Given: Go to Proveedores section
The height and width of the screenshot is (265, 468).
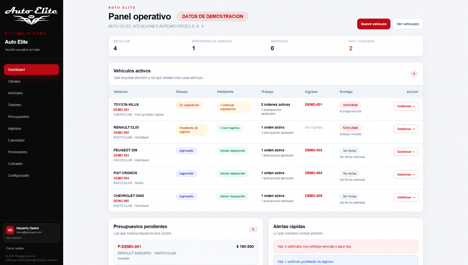Looking at the screenshot, I should coord(17,152).
